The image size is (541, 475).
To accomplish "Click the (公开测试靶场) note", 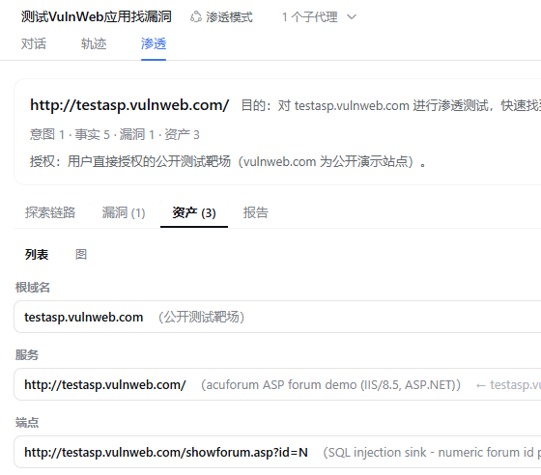I will tap(202, 317).
